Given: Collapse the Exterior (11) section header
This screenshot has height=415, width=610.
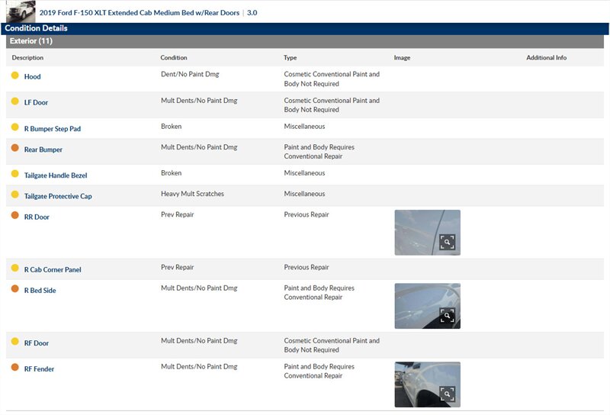Looking at the screenshot, I should (30, 41).
